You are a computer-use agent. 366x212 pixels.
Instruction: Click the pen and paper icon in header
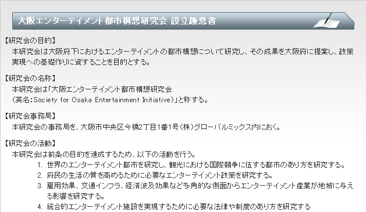coord(327,20)
